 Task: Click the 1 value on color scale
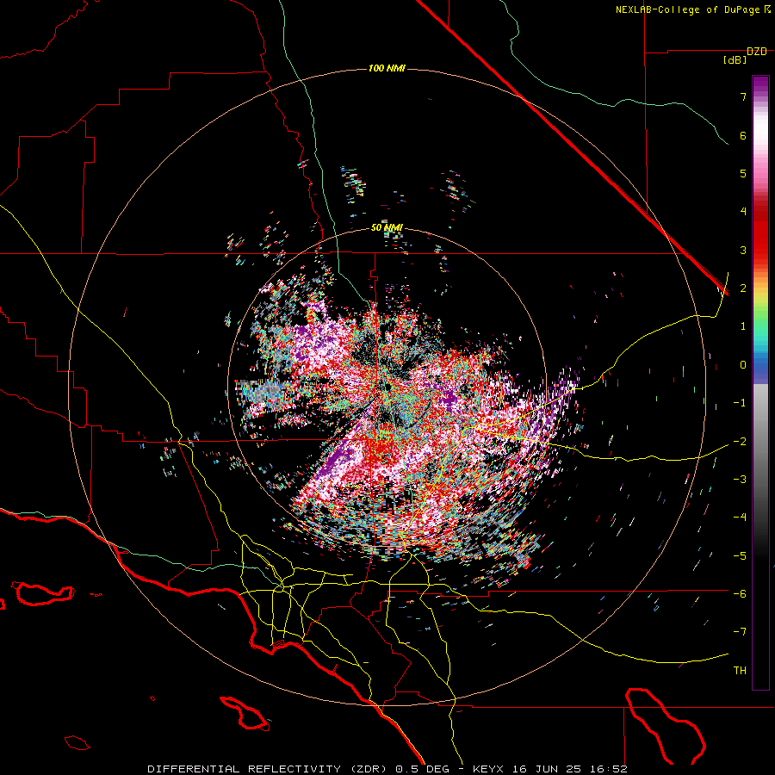[x=743, y=326]
